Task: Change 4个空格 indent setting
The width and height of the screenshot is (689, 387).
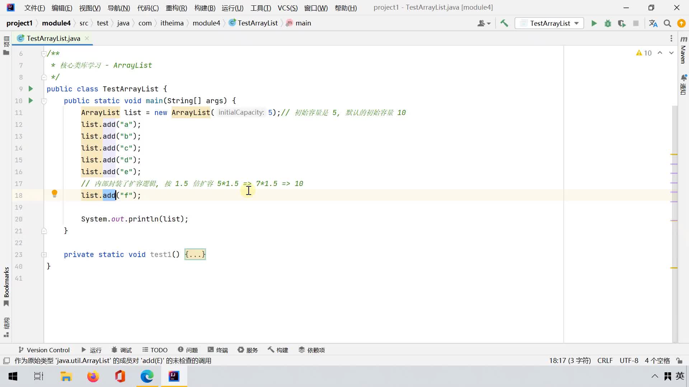Action: 657,361
